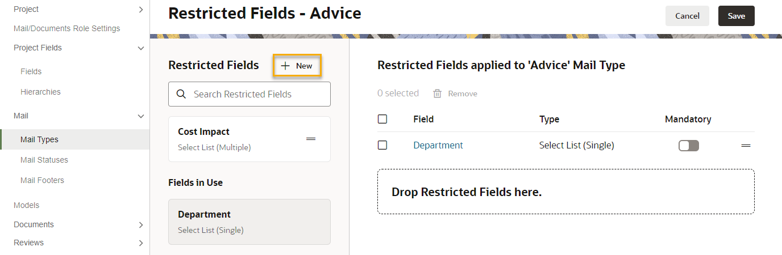Click the Department row drag handle
The image size is (782, 255).
[746, 146]
